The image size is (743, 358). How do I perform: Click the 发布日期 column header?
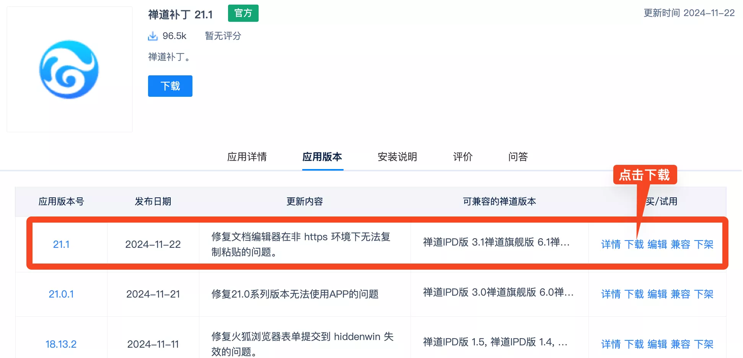pyautogui.click(x=153, y=202)
